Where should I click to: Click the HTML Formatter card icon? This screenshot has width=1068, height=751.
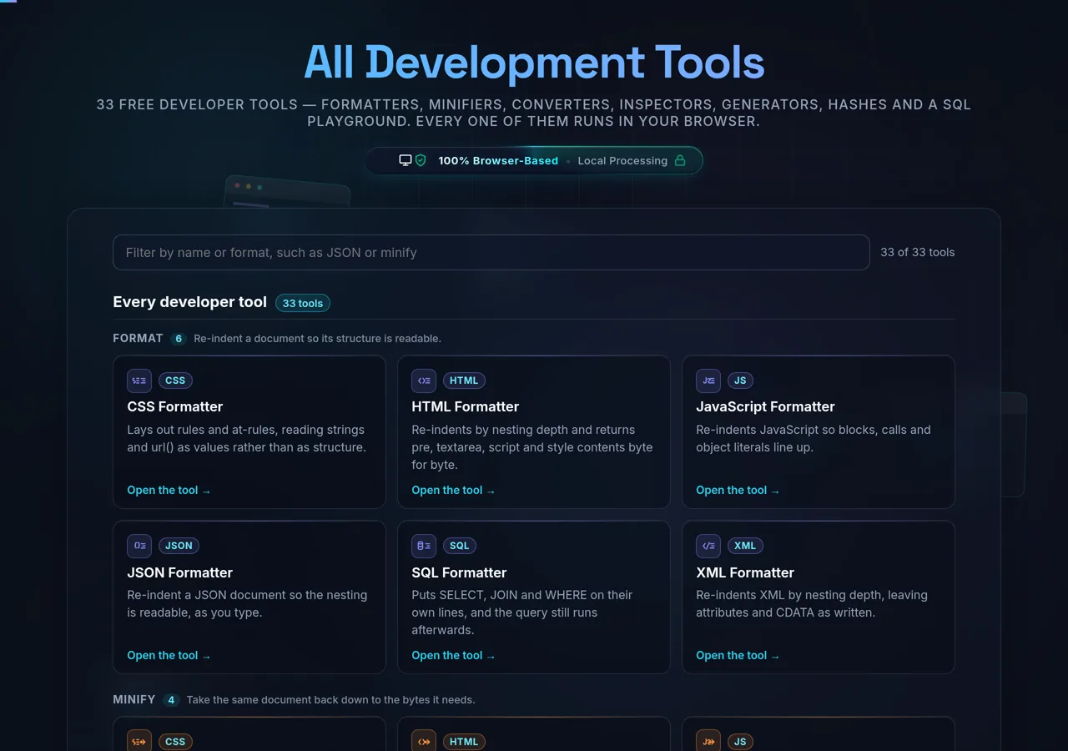click(x=424, y=381)
